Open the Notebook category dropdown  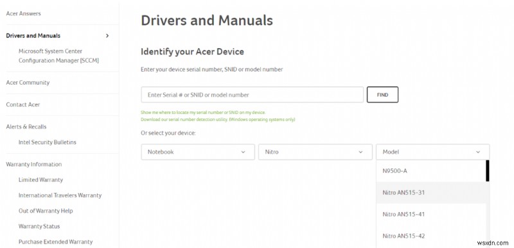tap(198, 152)
